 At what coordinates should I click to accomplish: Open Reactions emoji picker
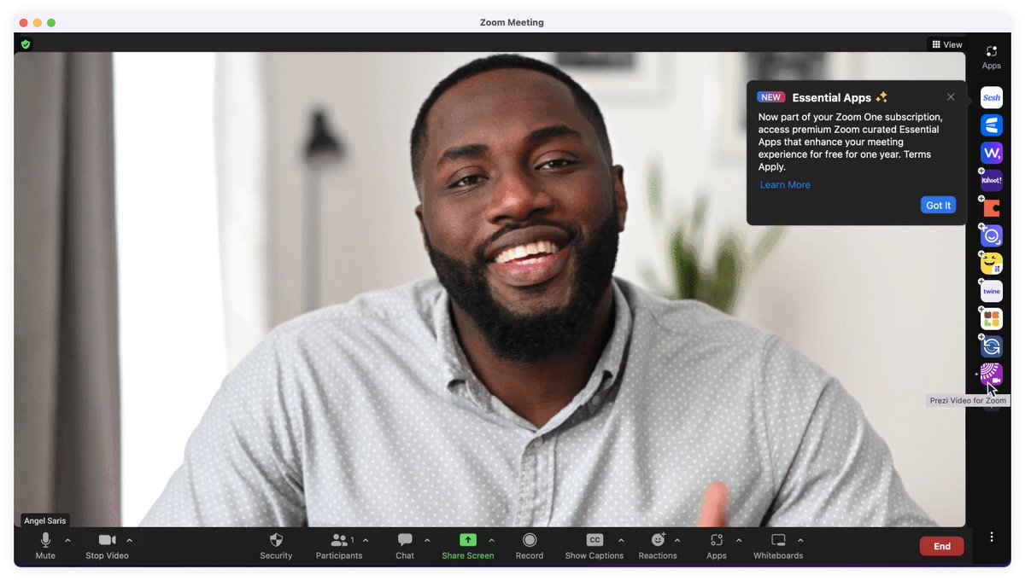658,546
